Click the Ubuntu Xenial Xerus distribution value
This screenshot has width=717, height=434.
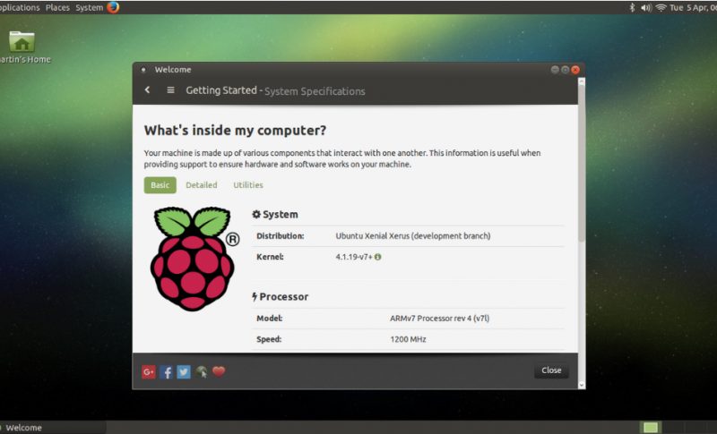413,236
